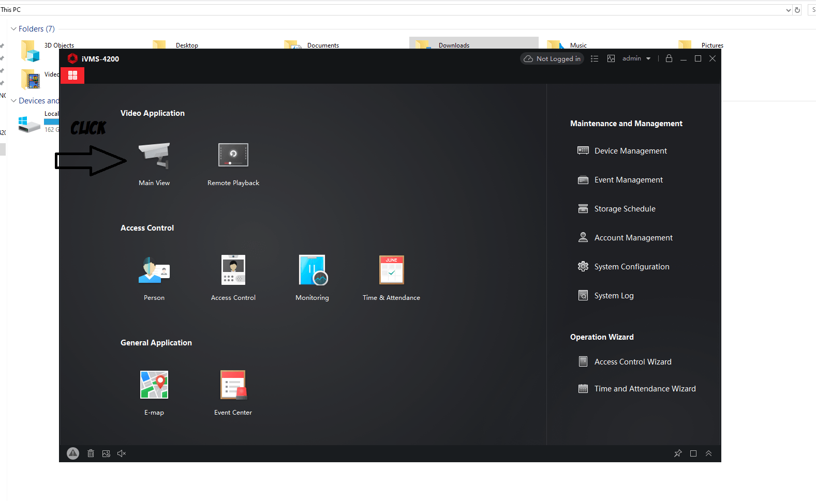Toggle the muted speaker icon in bottom bar
816x501 pixels.
click(x=122, y=453)
